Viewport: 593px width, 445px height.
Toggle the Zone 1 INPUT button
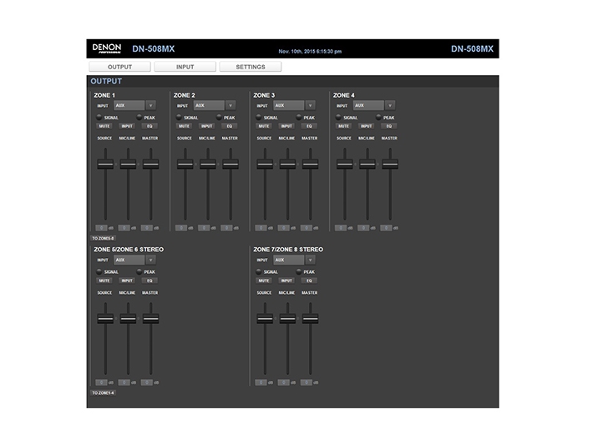127,126
